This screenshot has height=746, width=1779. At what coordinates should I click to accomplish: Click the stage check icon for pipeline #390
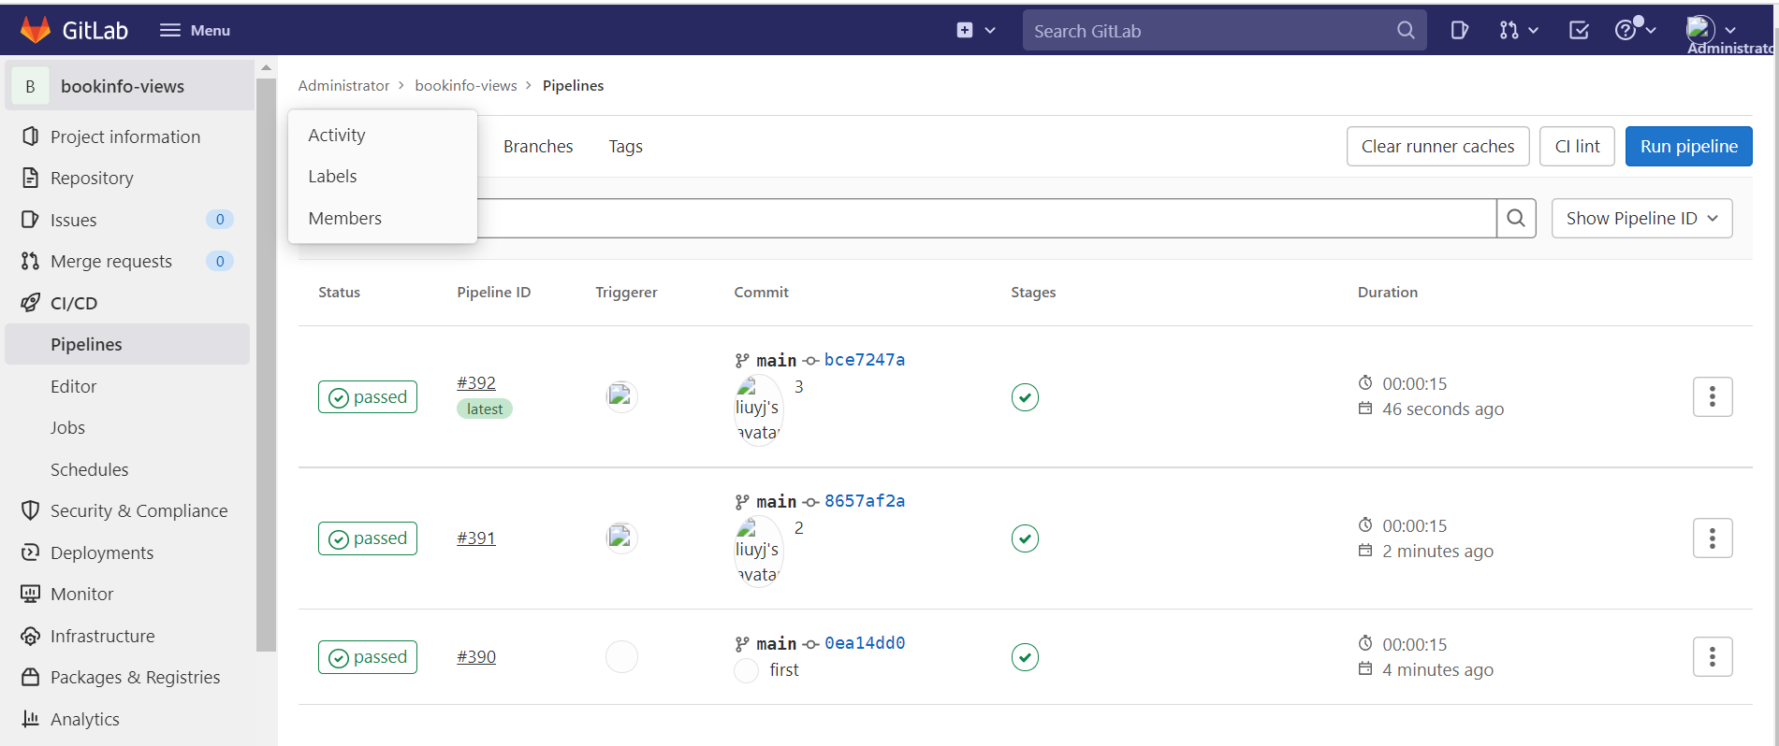1025,657
